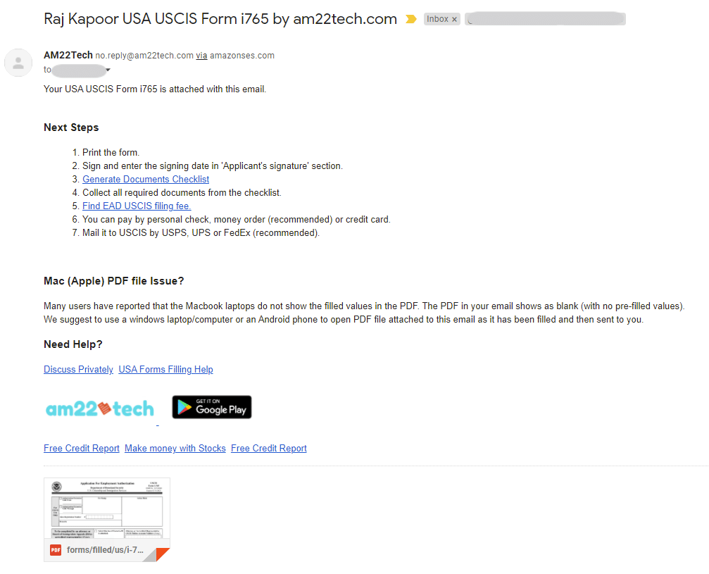Image resolution: width=709 pixels, height=574 pixels.
Task: Click the am22tech logo
Action: 99,407
